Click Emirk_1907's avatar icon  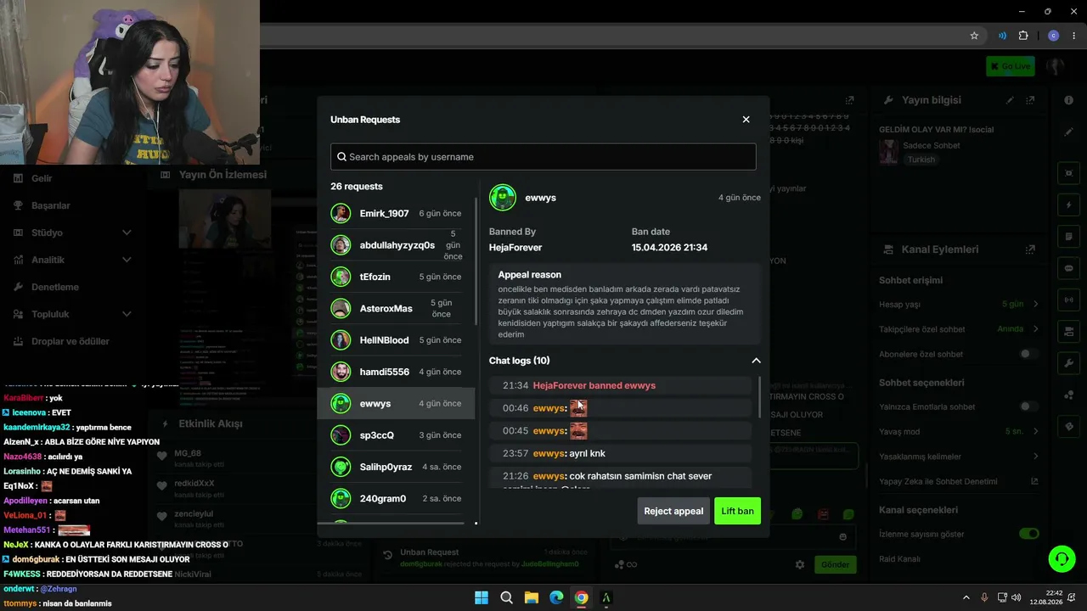[341, 213]
